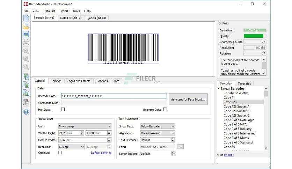This screenshot has width=292, height=169.
Task: Click the barcode preview image
Action: pos(123,49)
